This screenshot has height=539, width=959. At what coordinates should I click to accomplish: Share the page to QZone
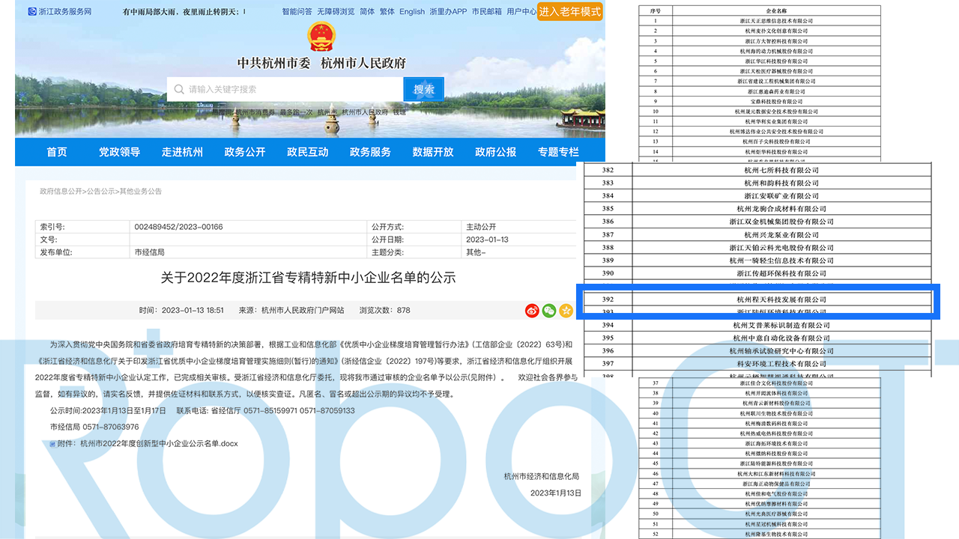tap(566, 310)
